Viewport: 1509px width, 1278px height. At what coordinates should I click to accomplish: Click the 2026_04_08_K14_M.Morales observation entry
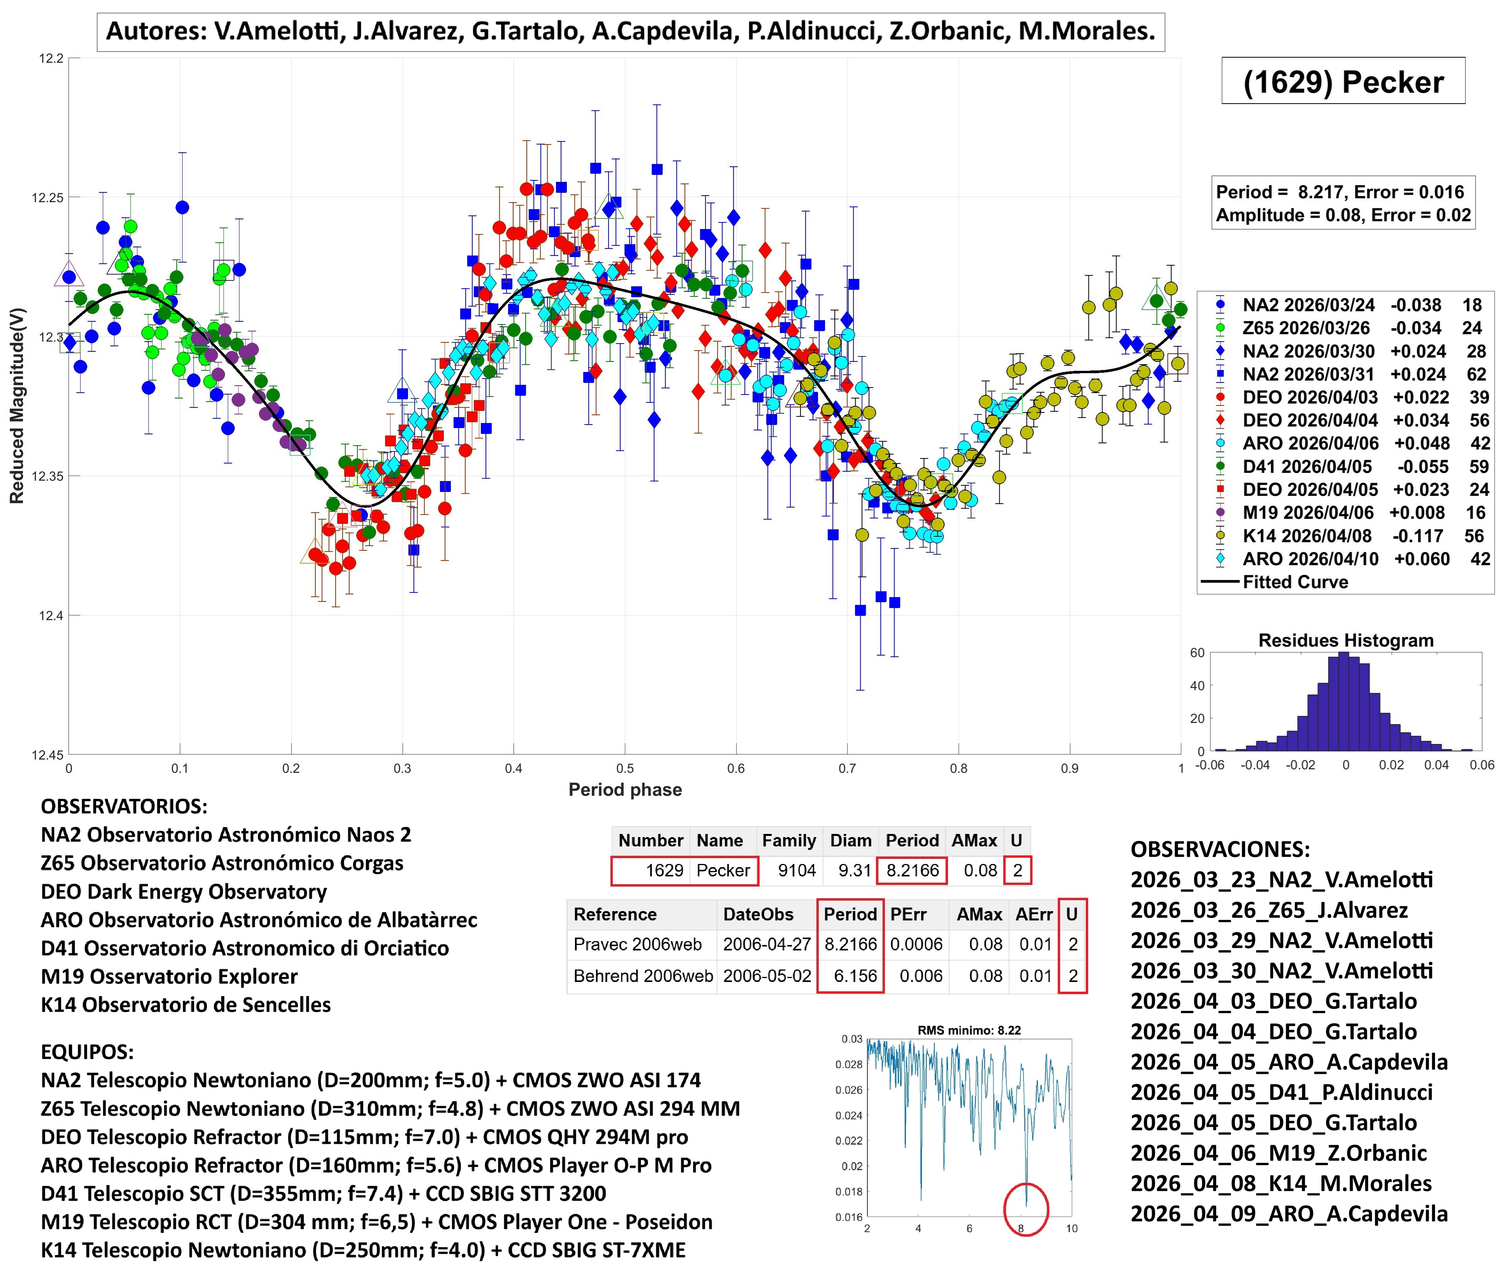(x=1281, y=1183)
